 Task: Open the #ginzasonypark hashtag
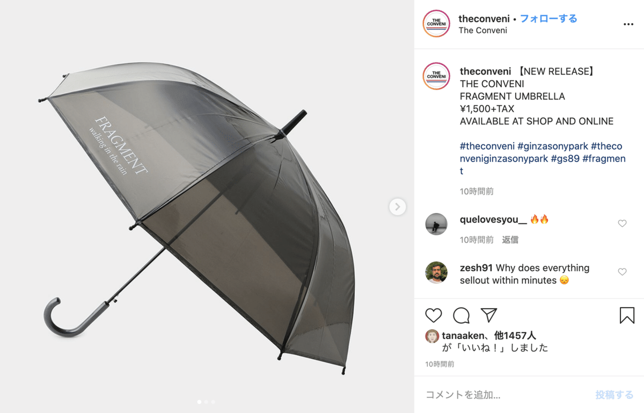552,146
